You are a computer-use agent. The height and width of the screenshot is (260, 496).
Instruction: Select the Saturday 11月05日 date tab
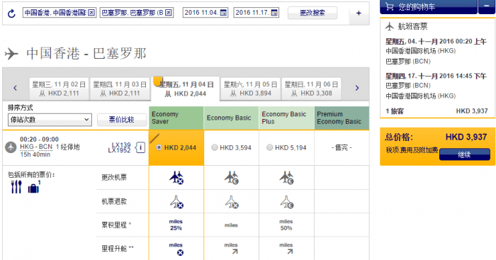click(x=251, y=89)
